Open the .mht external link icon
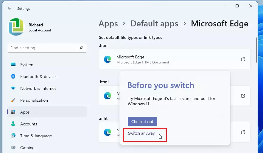 tap(243, 132)
